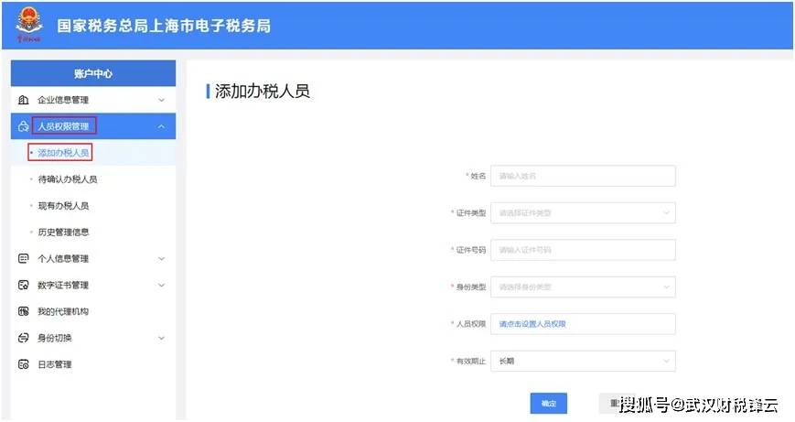Click the 人员权限管理 lock icon
Screen dimensions: 795x422
pos(23,126)
